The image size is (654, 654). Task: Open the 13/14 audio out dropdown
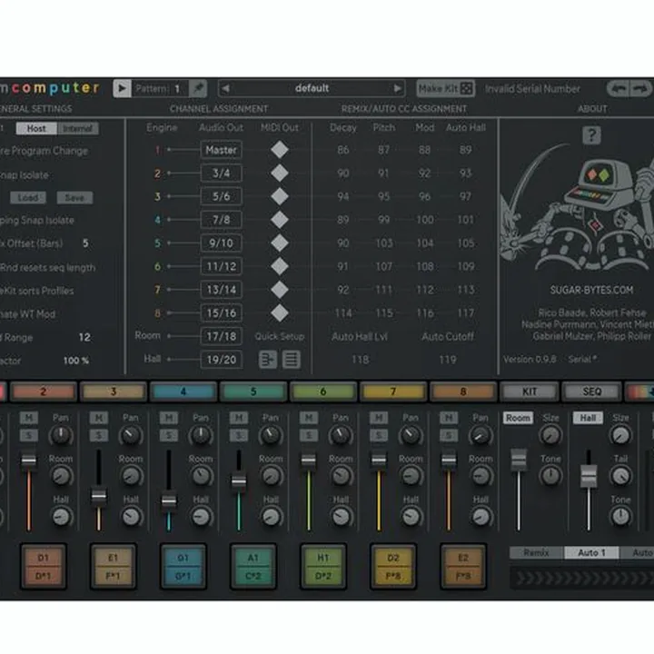coord(221,290)
